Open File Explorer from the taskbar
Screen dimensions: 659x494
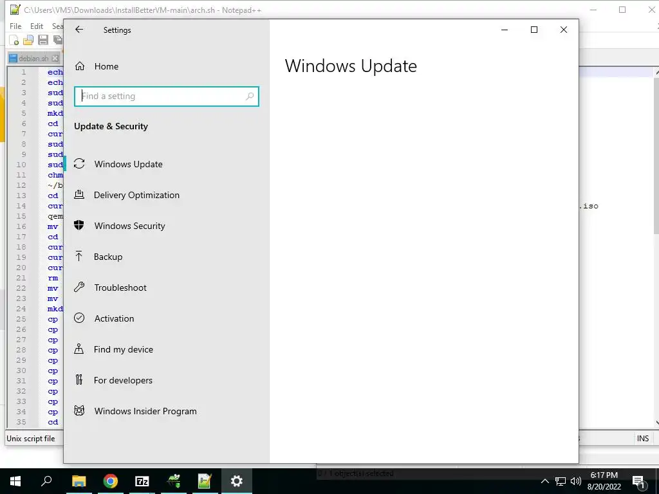(x=79, y=481)
